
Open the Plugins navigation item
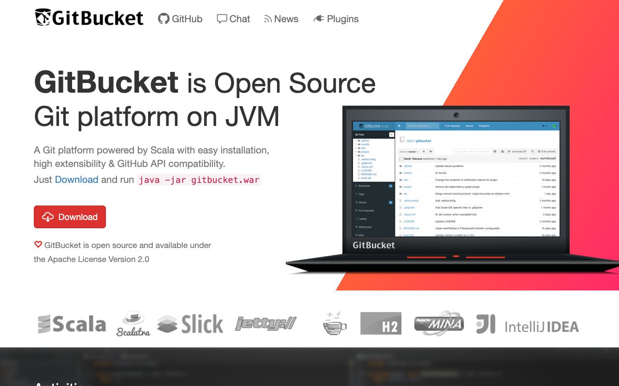tap(336, 19)
